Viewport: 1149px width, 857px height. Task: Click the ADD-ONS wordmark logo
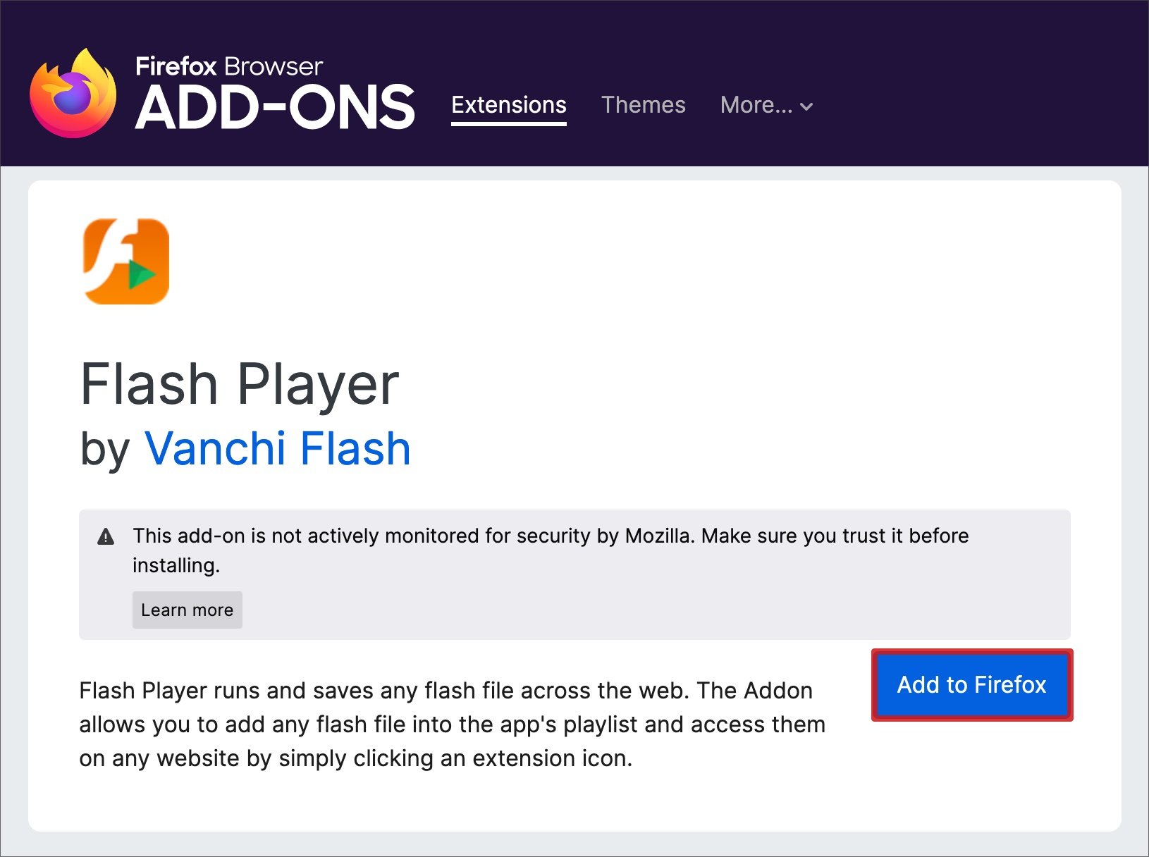275,106
